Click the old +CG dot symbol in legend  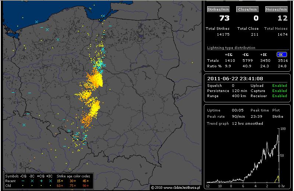tap(41, 185)
